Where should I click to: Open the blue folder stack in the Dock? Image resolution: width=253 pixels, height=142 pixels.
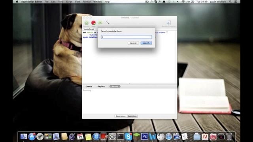(x=197, y=137)
